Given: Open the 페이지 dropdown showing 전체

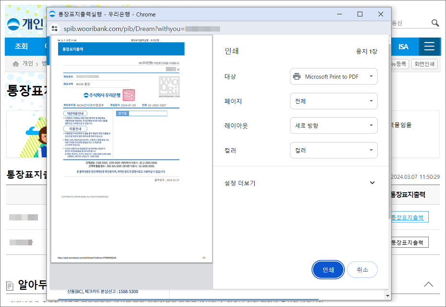Looking at the screenshot, I should pyautogui.click(x=334, y=101).
